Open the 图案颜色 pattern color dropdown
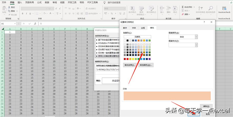 click(x=196, y=37)
